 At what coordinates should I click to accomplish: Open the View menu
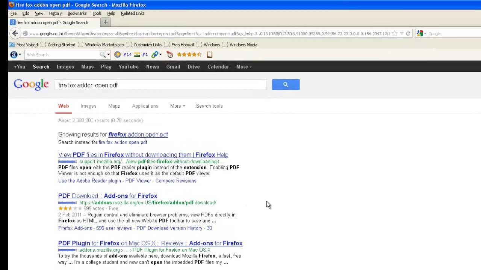[39, 13]
